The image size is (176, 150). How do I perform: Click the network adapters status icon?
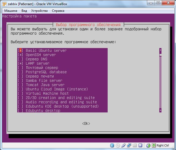click(x=129, y=145)
